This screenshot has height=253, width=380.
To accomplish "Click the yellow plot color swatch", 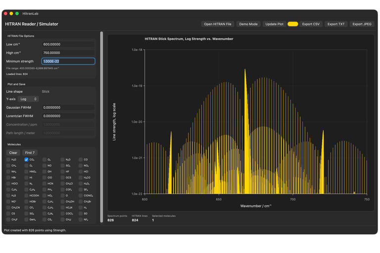I will click(293, 24).
